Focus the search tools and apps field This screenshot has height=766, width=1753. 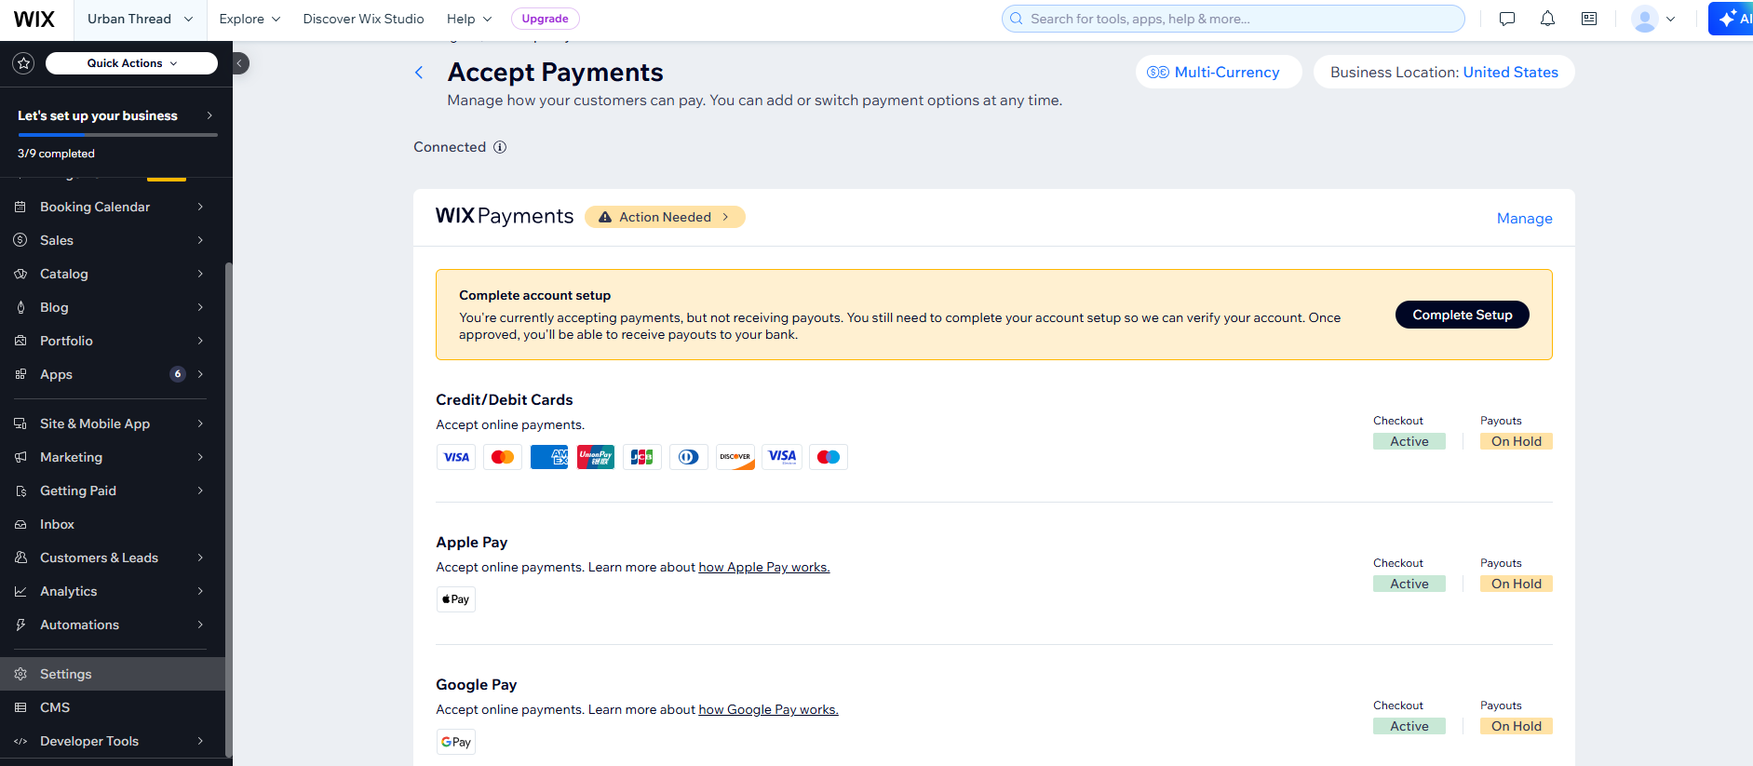coord(1233,19)
